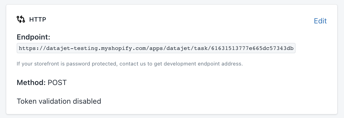
Task: Click the Endpoint label
Action: (x=33, y=37)
